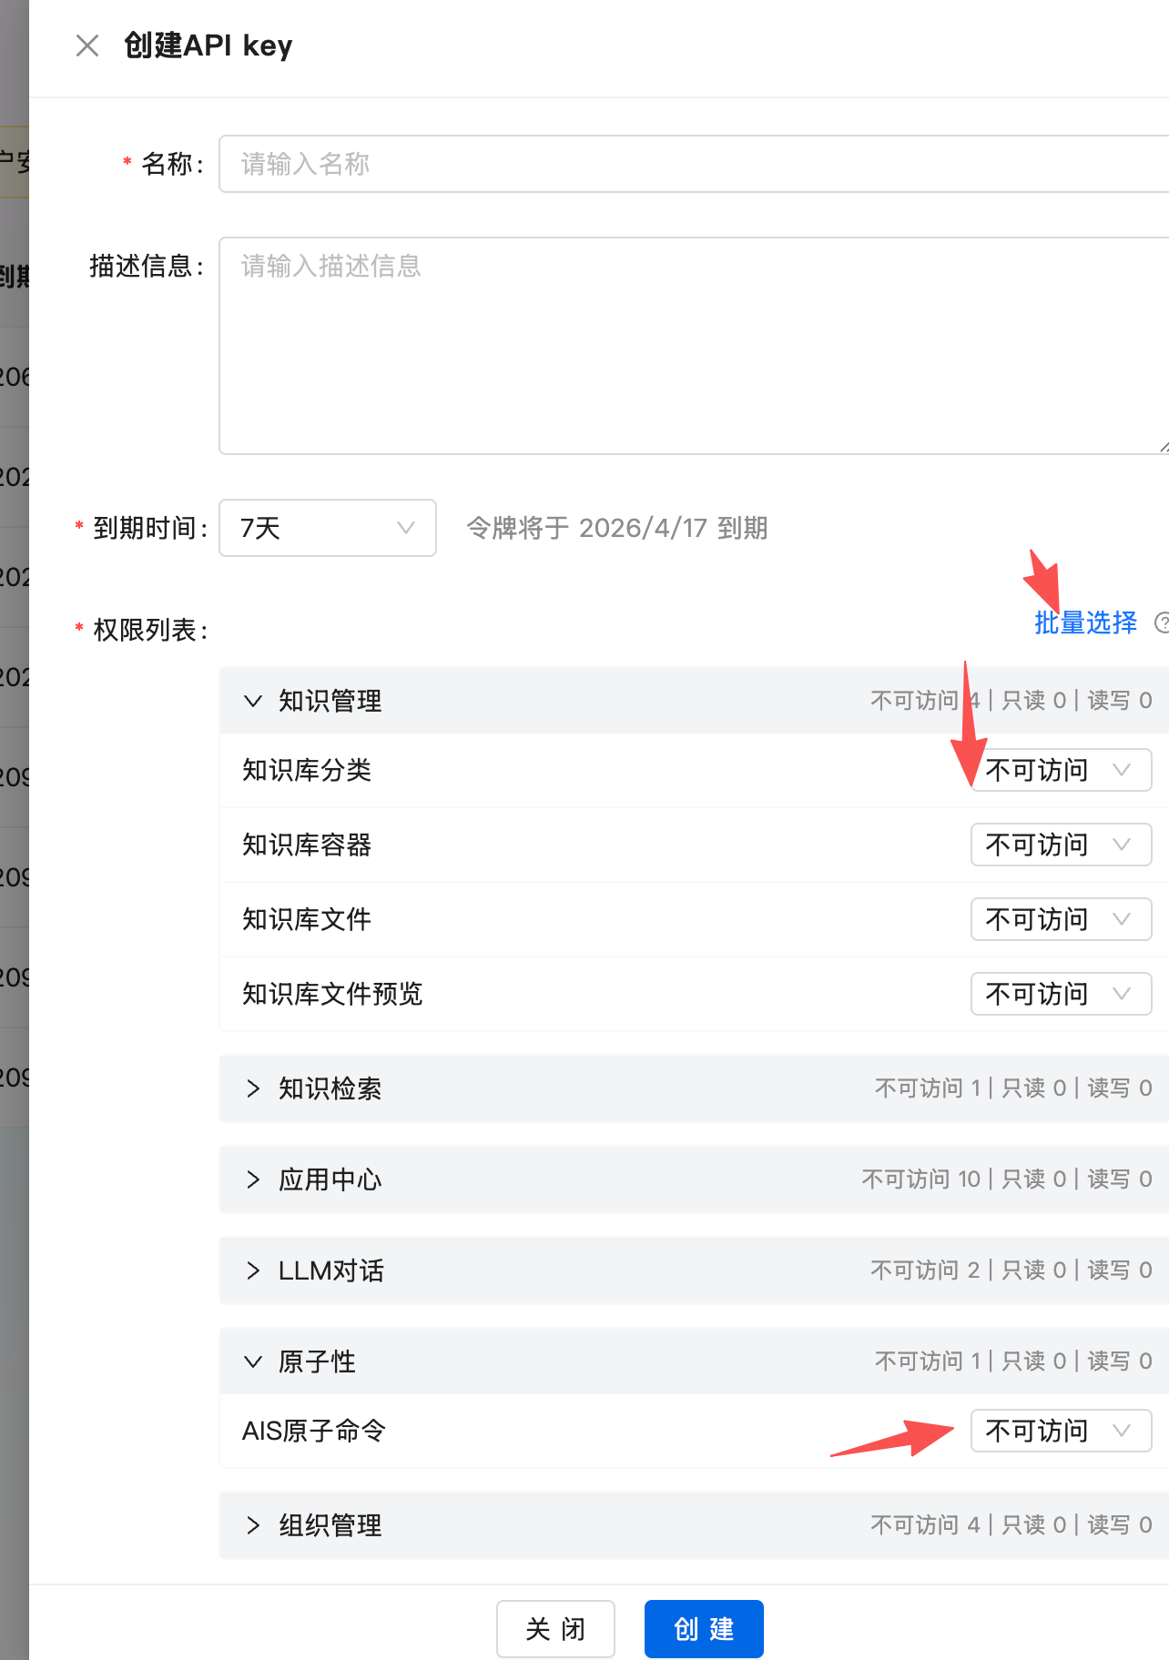Screen dimensions: 1169x1660
Task: Expand the LLM对话 permission group
Action: 253,1270
